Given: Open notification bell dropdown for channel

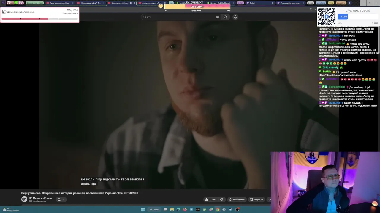Looking at the screenshot, I should 61,199.
